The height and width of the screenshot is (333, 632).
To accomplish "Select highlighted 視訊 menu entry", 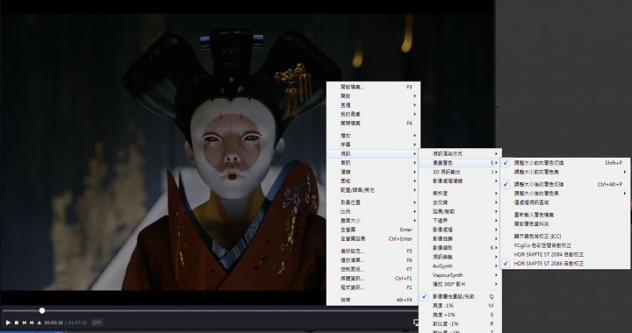I will tap(373, 153).
